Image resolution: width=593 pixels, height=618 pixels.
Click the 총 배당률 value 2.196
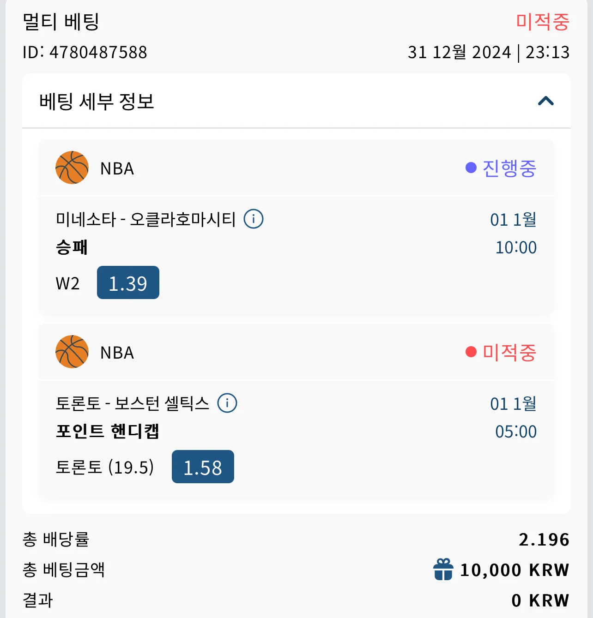click(544, 539)
